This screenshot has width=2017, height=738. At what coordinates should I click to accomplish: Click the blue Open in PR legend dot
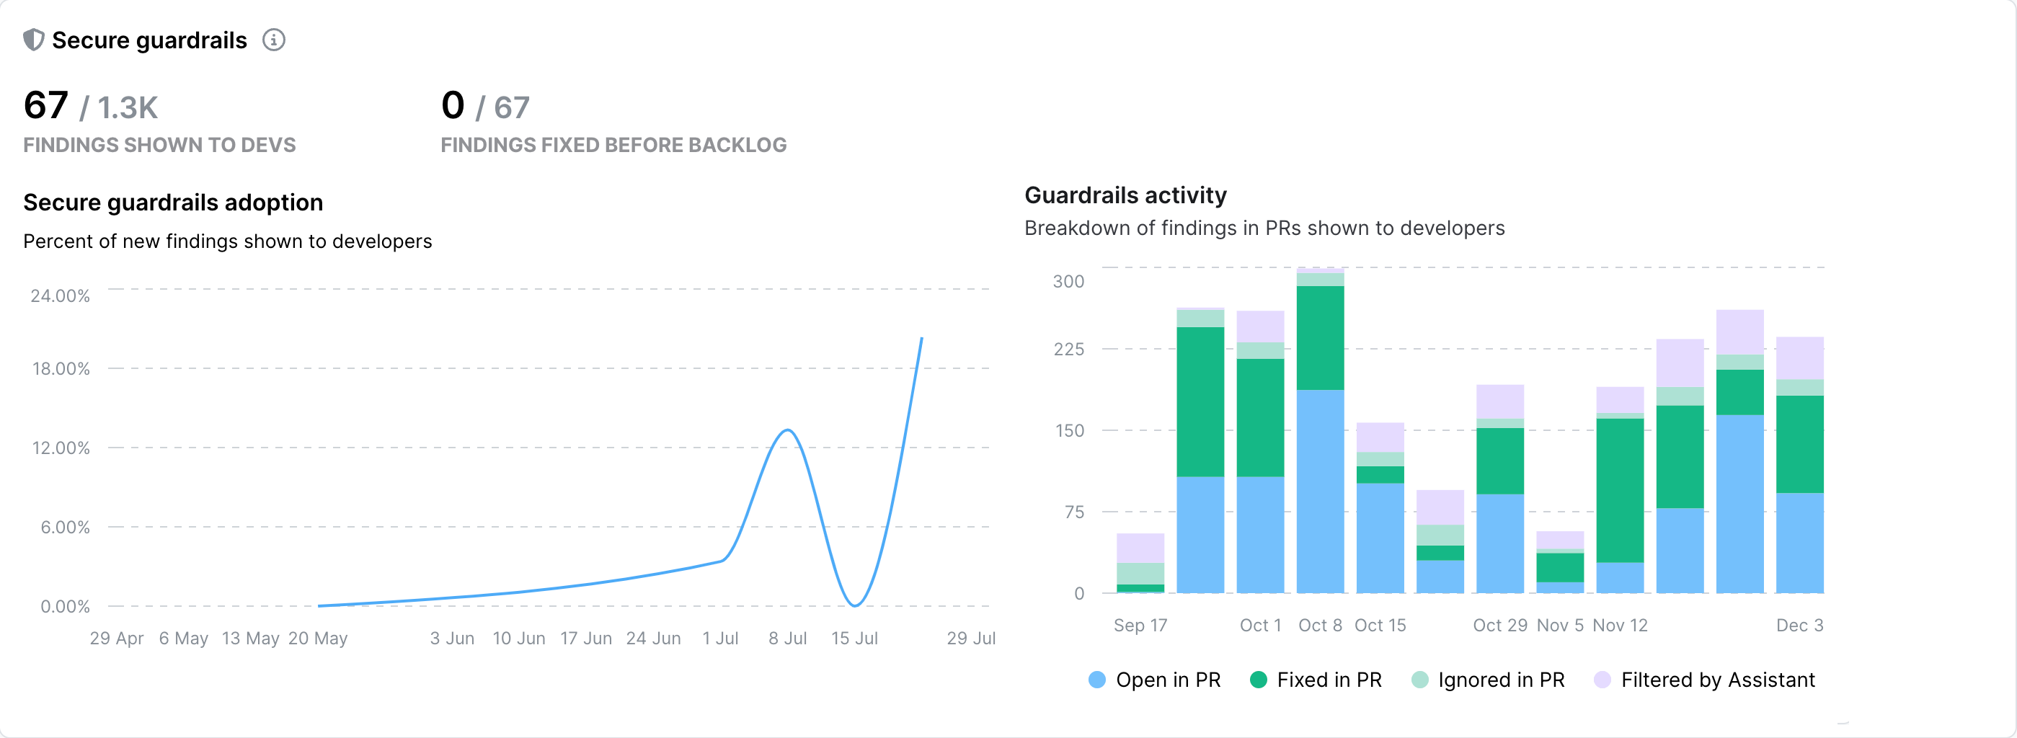1097,680
